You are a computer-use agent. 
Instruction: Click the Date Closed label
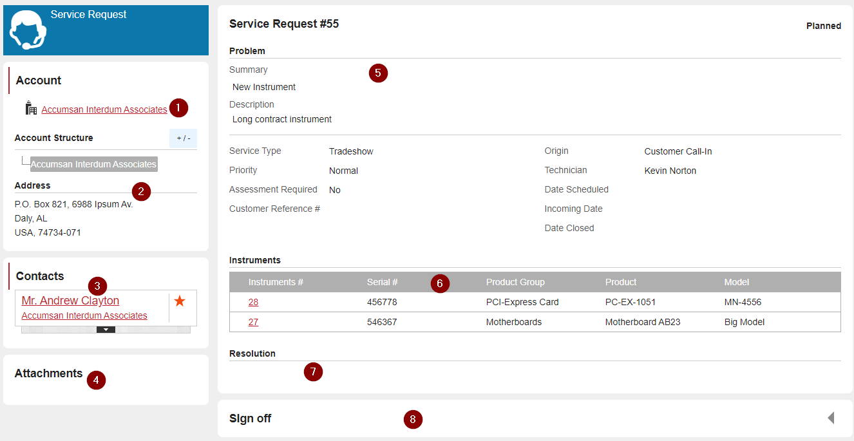click(x=569, y=228)
